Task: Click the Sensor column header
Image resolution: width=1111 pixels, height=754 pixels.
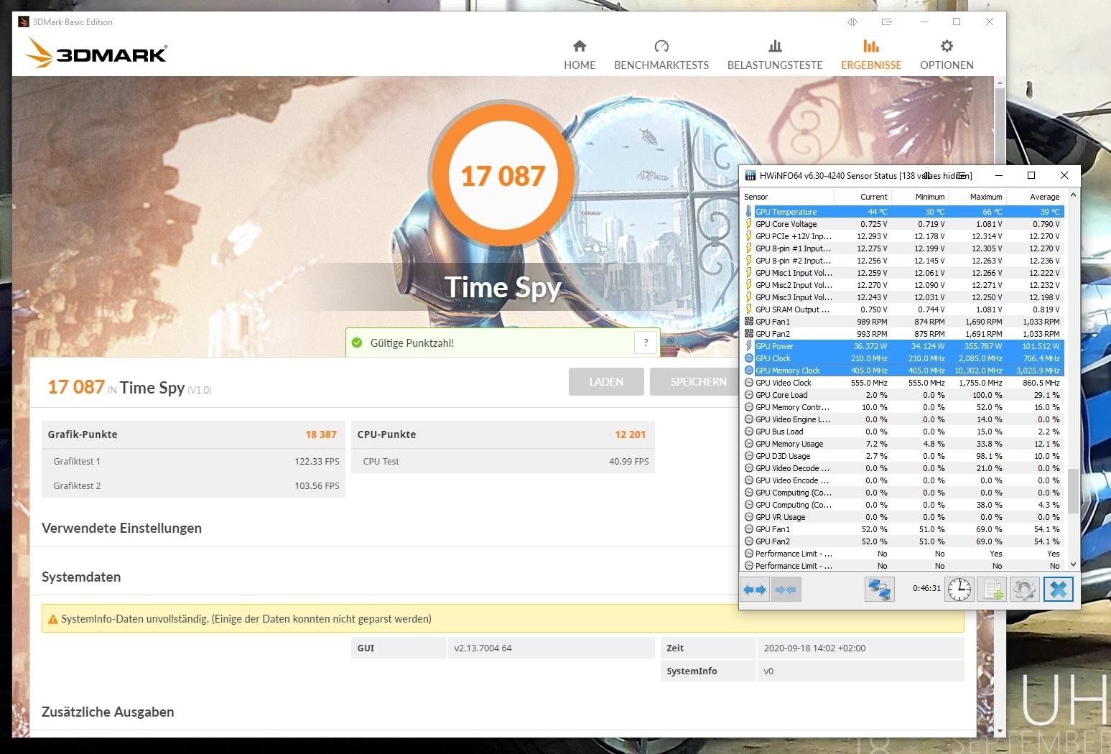Action: click(787, 196)
